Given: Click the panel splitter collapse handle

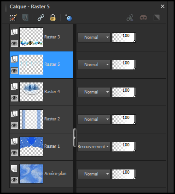Looking at the screenshot, I should coord(75,138).
